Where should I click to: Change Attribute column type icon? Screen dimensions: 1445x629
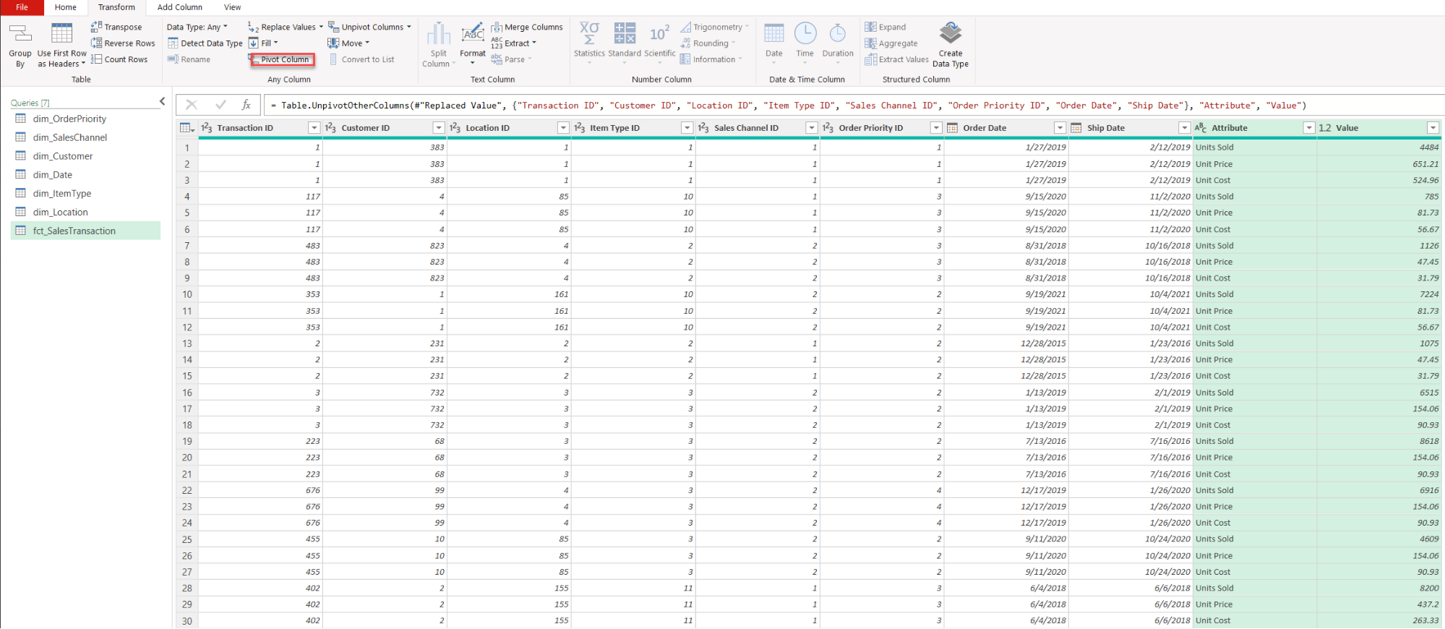pyautogui.click(x=1201, y=128)
